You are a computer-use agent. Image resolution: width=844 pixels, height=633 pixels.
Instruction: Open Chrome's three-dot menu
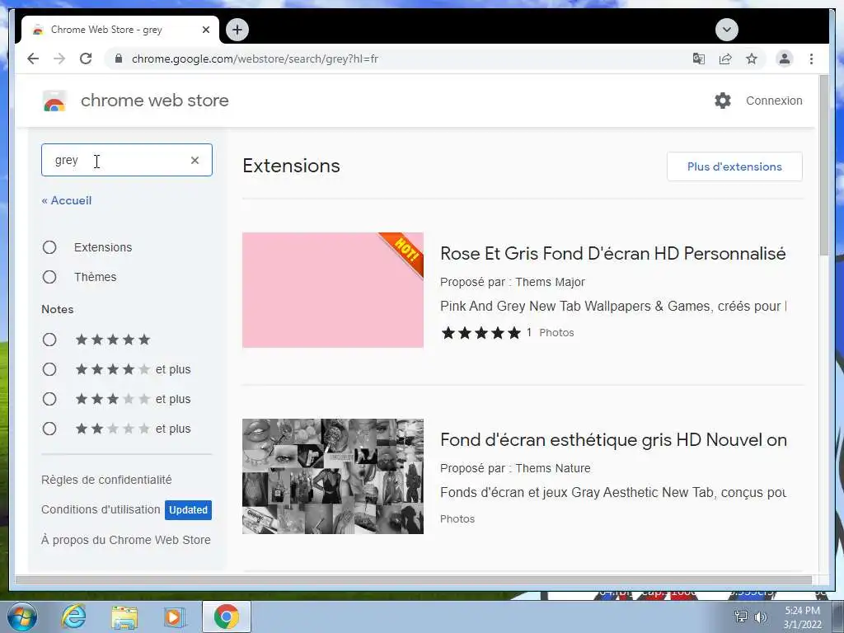pyautogui.click(x=811, y=59)
